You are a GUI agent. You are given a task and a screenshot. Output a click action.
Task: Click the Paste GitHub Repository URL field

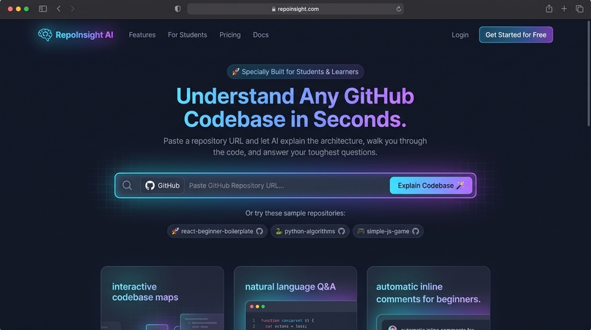coord(287,186)
